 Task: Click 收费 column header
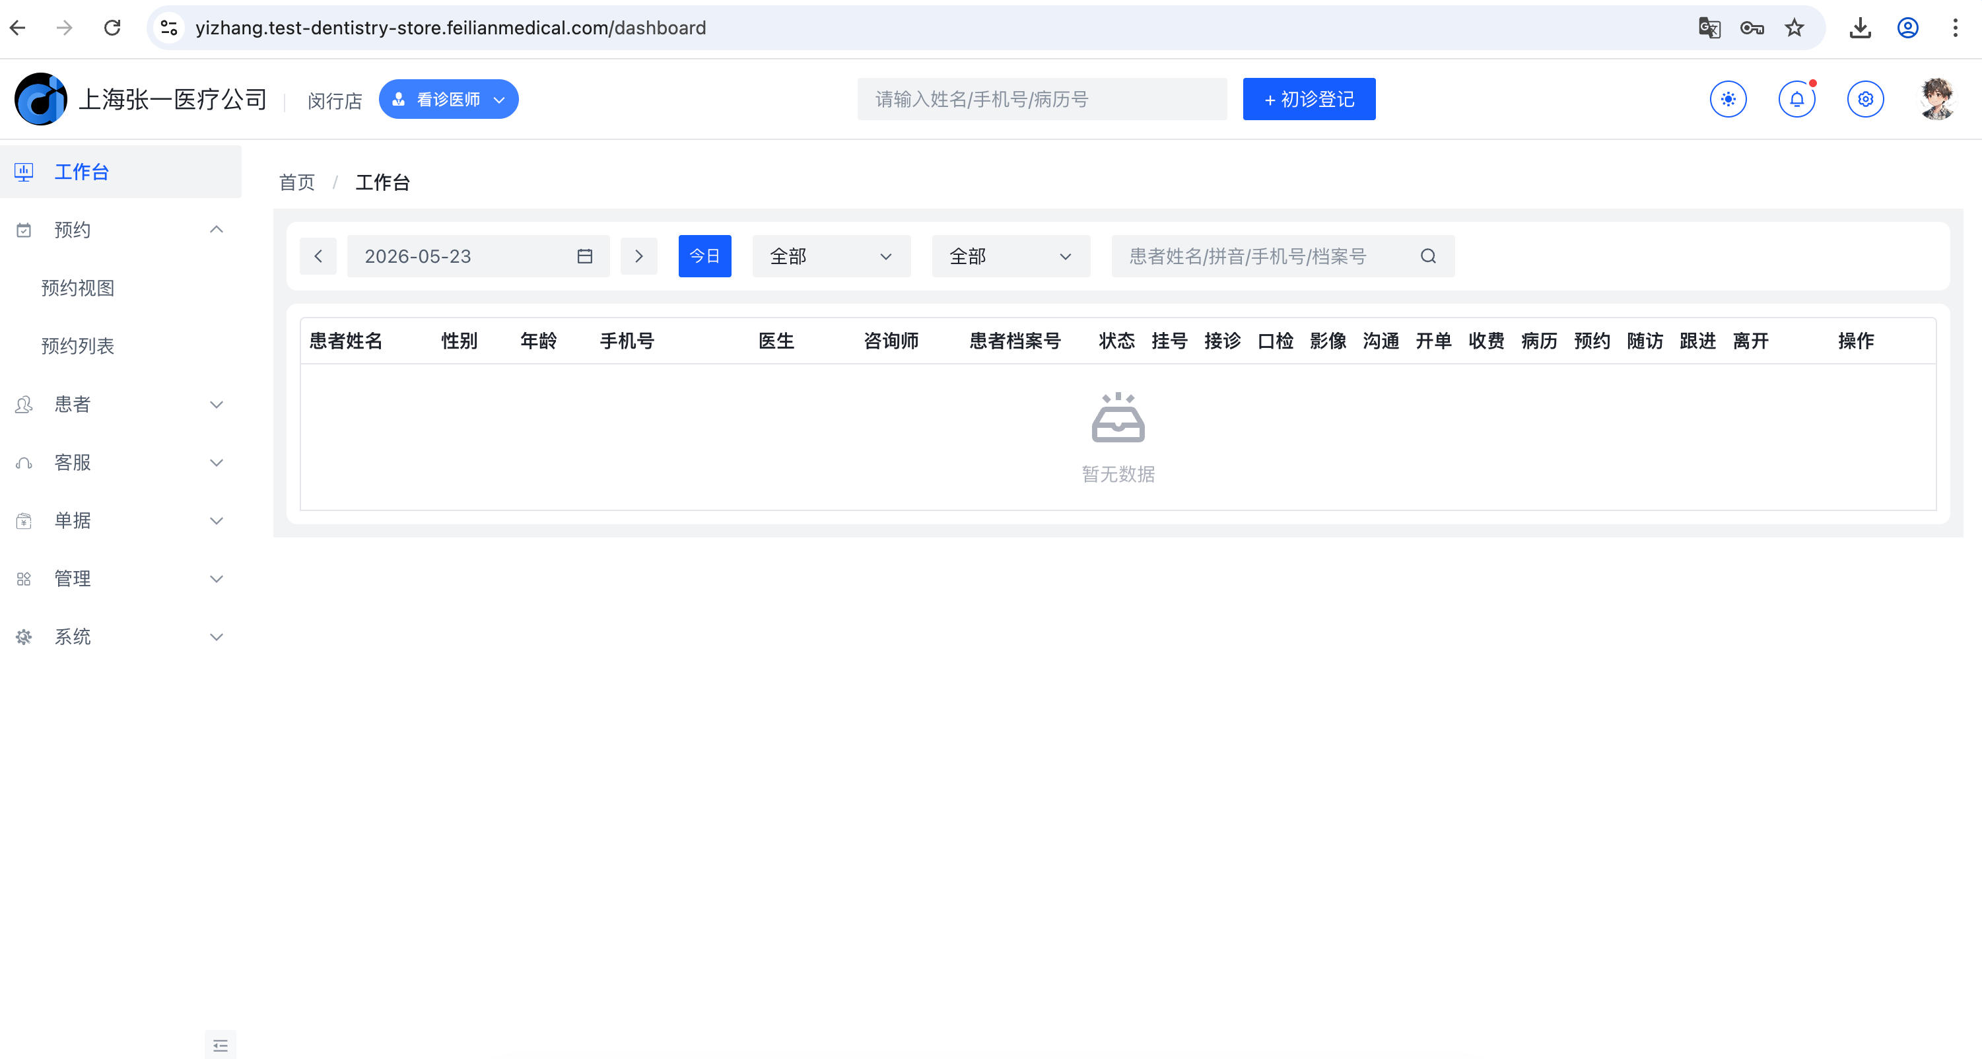pos(1487,341)
